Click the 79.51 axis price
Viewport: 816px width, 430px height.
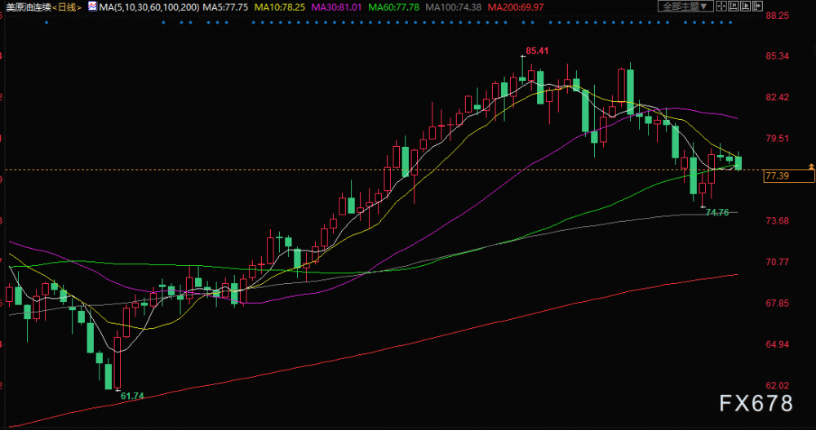point(778,138)
